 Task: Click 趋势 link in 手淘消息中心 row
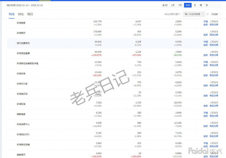[206, 126]
